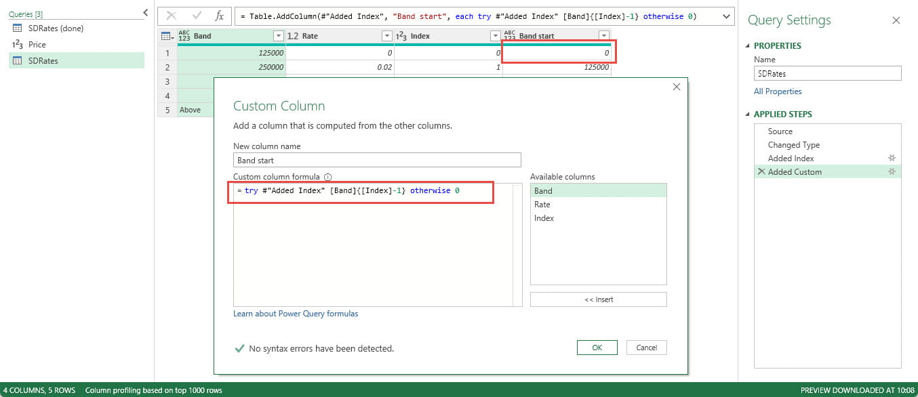The width and height of the screenshot is (918, 397).
Task: Confirm the custom column with OK
Action: click(597, 347)
